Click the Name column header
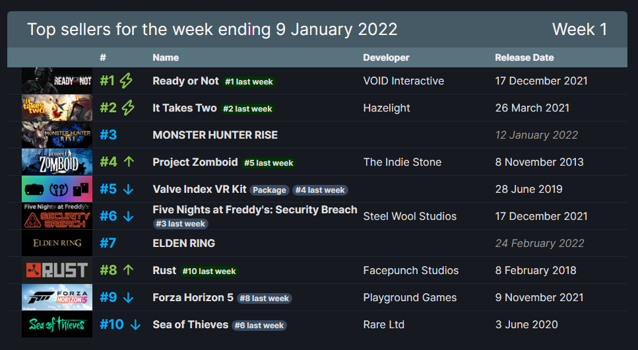Screen dimensions: 638x350 point(166,57)
